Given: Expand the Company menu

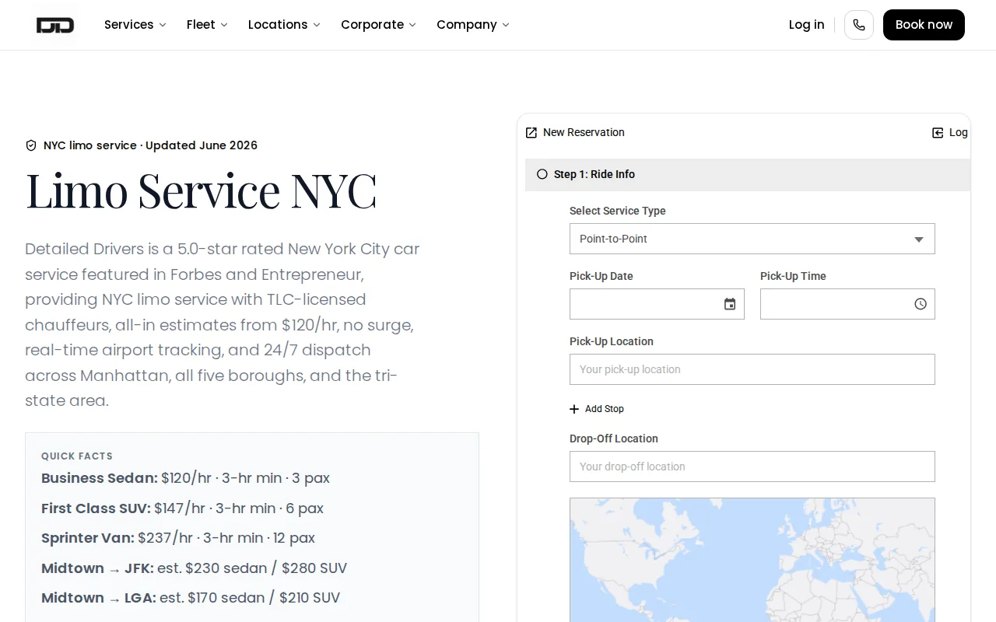Looking at the screenshot, I should tap(473, 25).
